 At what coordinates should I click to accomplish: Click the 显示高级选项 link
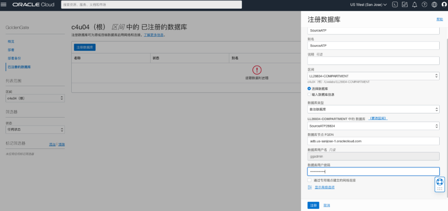(324, 187)
